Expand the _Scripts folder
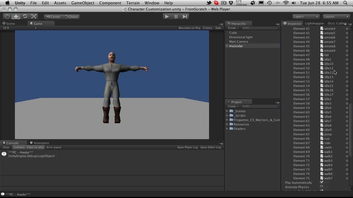This screenshot has width=353, height=198. (227, 116)
